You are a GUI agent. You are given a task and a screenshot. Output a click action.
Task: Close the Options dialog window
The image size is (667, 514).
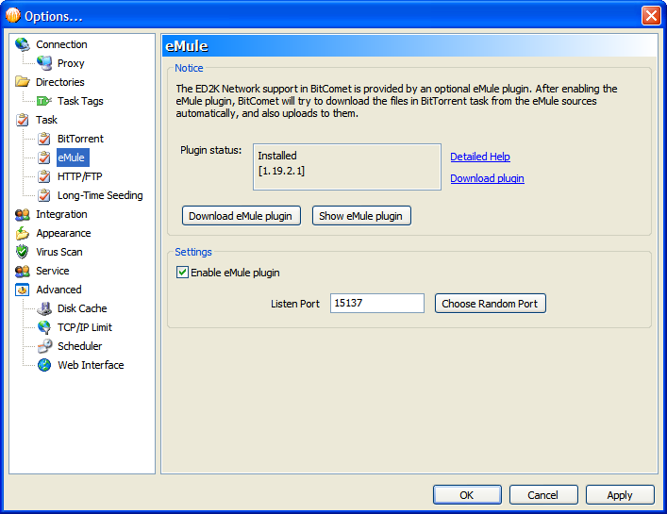click(x=651, y=16)
